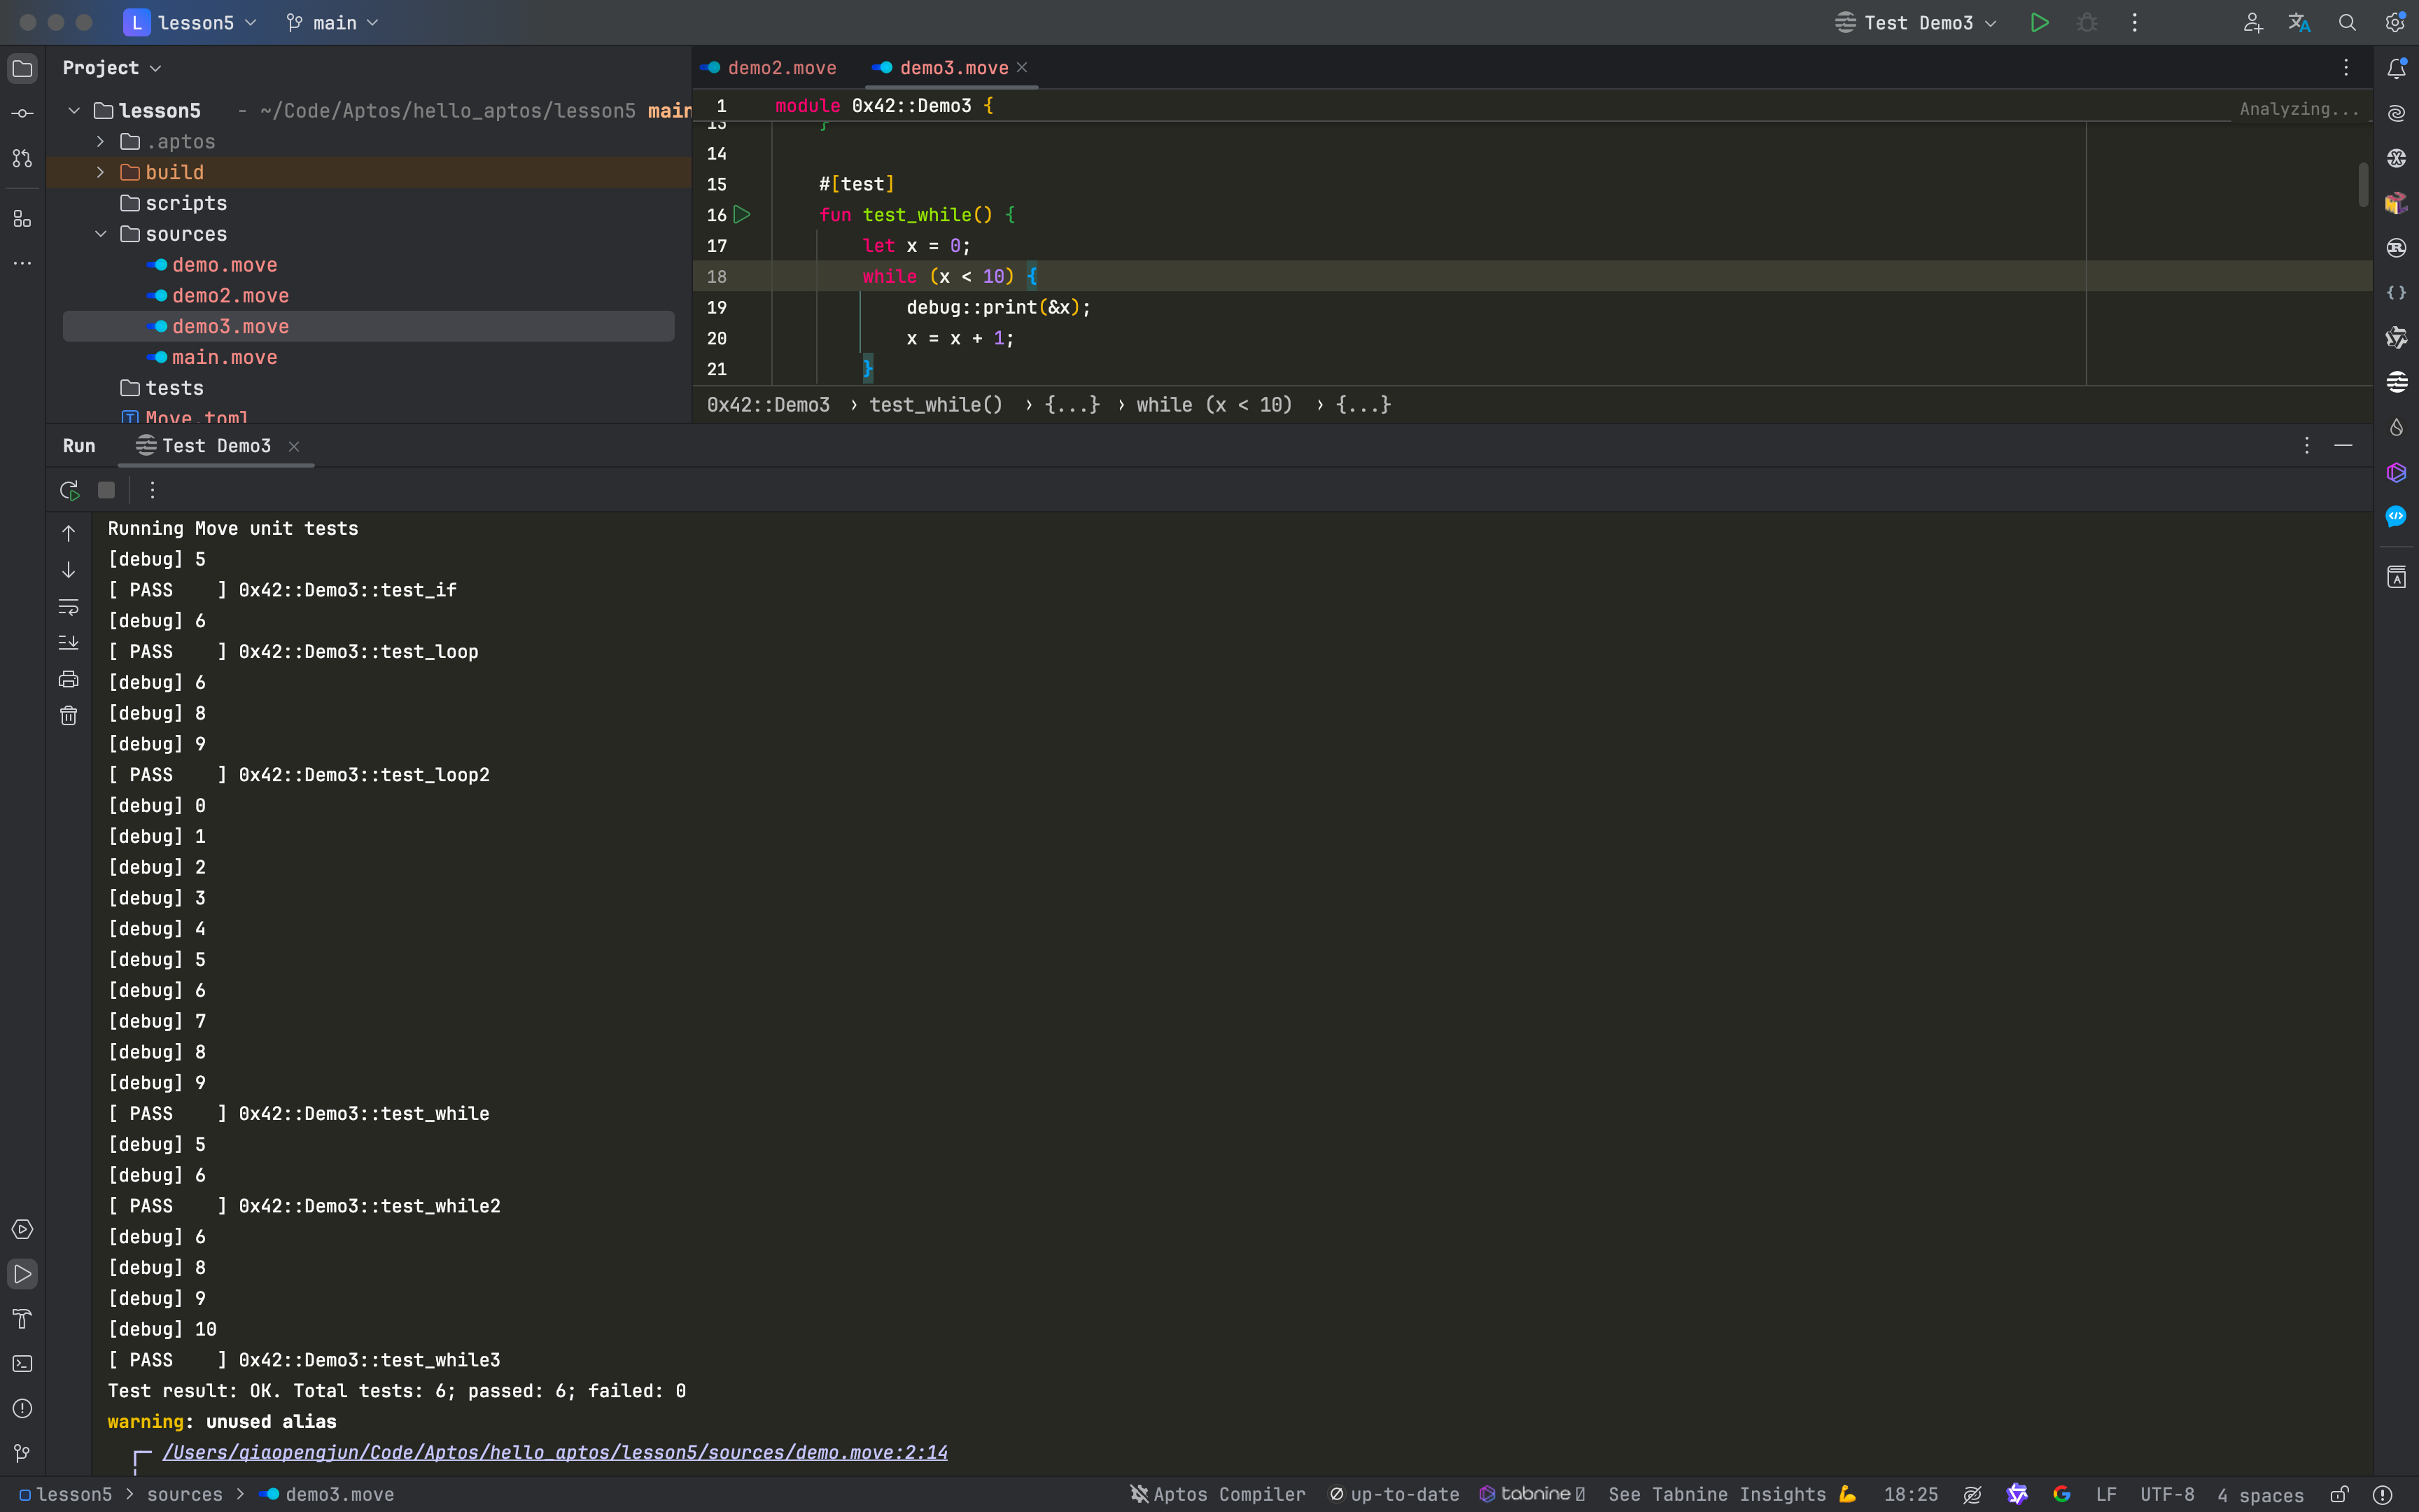The width and height of the screenshot is (2419, 1512).
Task: Open the Commit tool window icon
Action: pyautogui.click(x=22, y=113)
